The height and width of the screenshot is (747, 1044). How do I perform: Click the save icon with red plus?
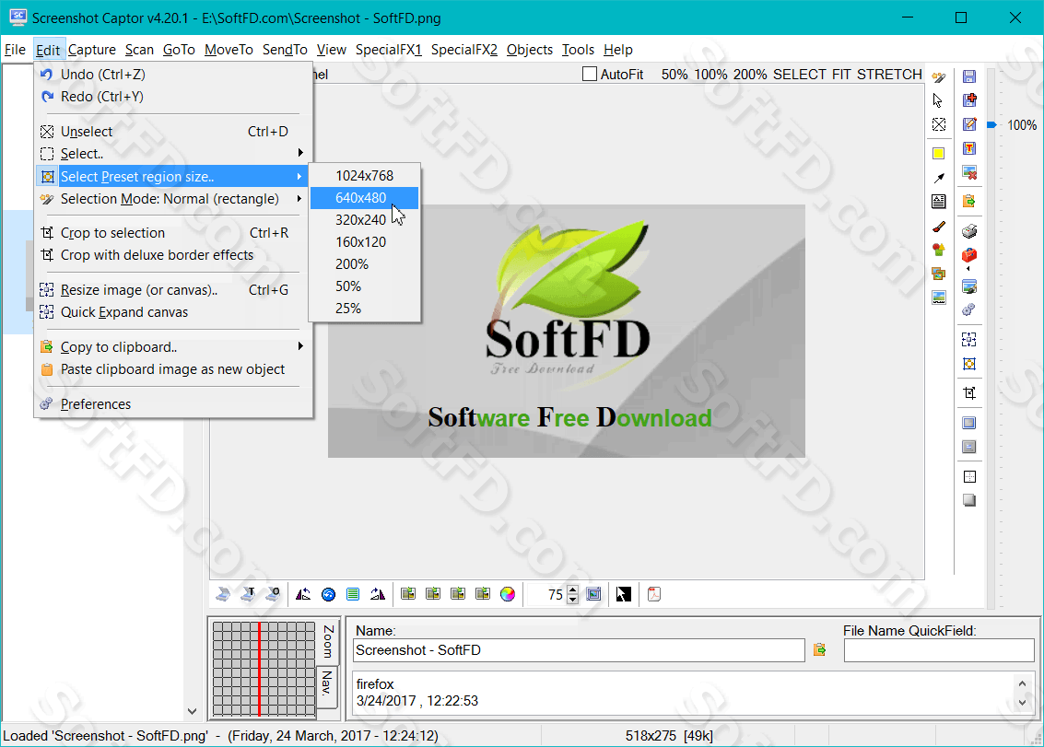pyautogui.click(x=969, y=99)
